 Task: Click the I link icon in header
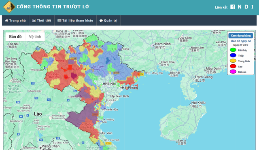pos(252,7)
